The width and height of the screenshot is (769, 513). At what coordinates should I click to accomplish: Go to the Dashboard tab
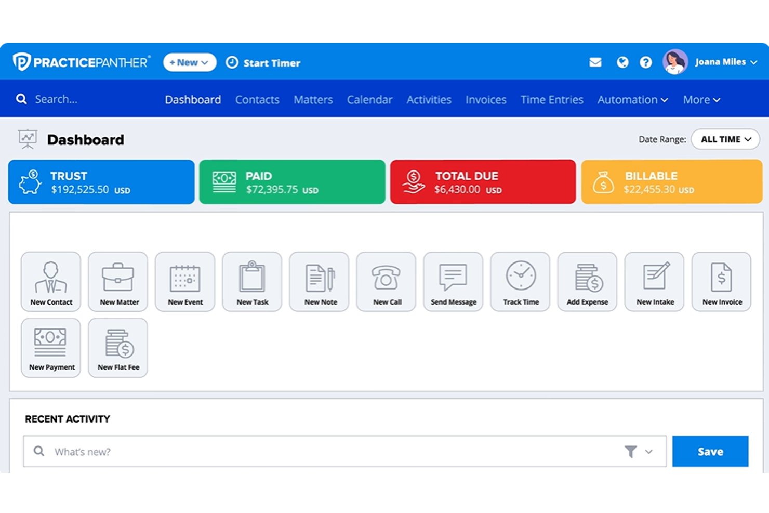(193, 99)
